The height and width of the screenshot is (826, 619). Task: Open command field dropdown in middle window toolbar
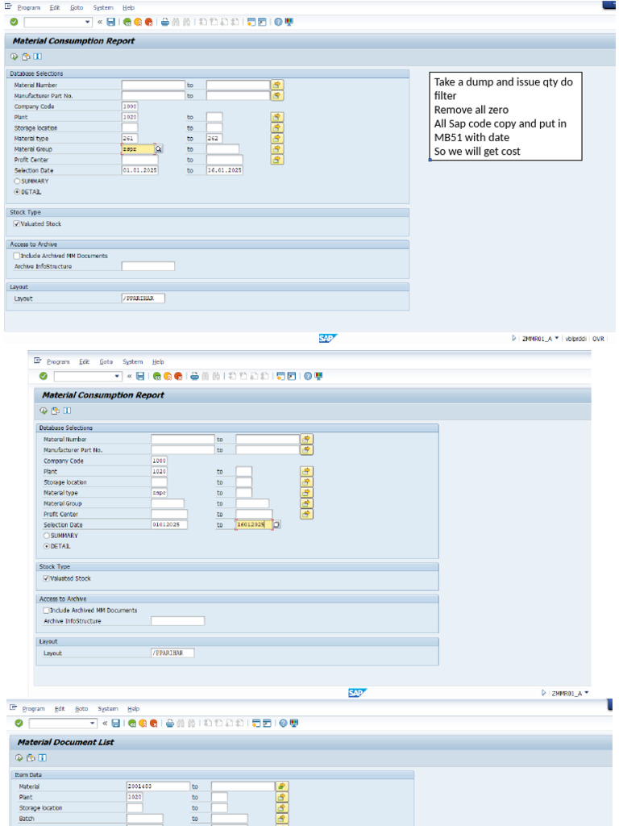click(x=117, y=376)
